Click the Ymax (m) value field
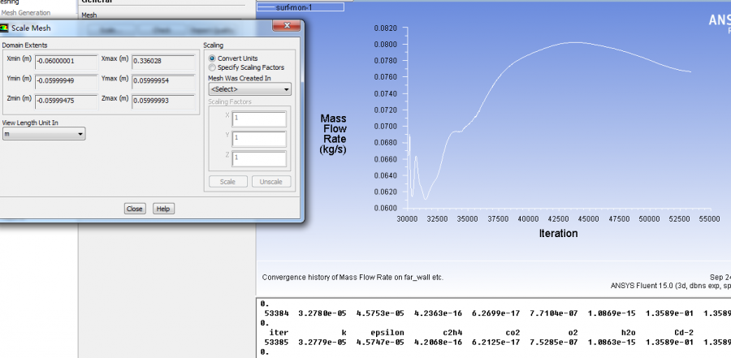The height and width of the screenshot is (358, 731). coord(163,81)
